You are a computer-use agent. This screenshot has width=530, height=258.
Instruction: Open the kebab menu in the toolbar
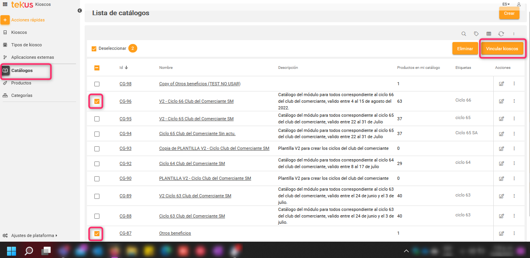(514, 34)
